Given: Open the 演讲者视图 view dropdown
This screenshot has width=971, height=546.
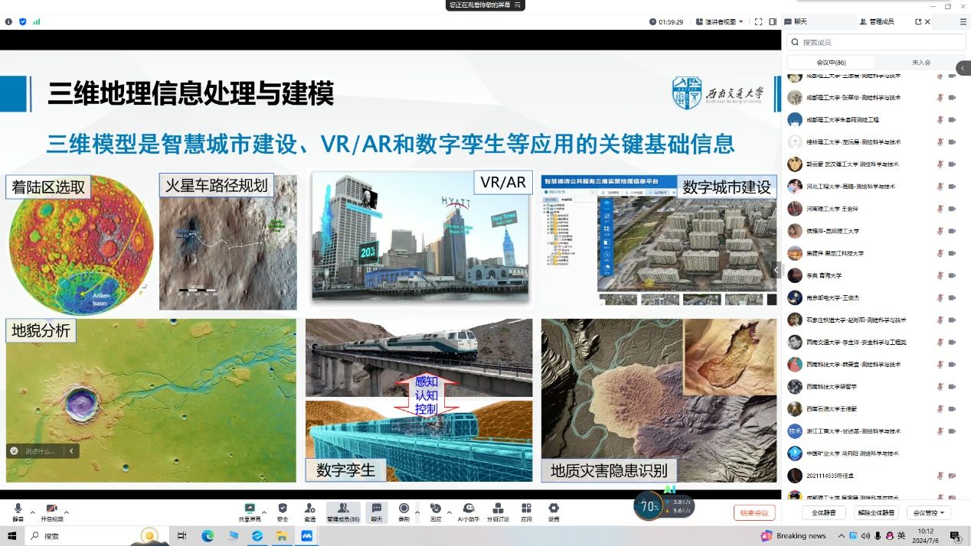Looking at the screenshot, I should coord(719,22).
